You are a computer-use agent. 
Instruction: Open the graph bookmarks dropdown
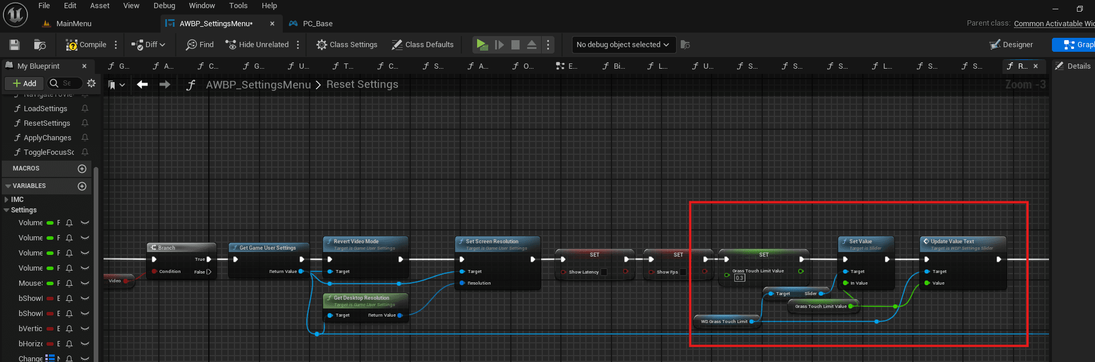coord(116,85)
